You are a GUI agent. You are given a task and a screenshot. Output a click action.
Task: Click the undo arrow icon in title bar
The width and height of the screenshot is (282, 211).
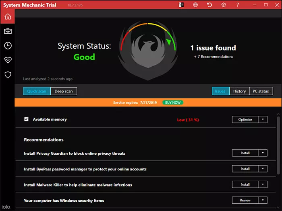[209, 5]
